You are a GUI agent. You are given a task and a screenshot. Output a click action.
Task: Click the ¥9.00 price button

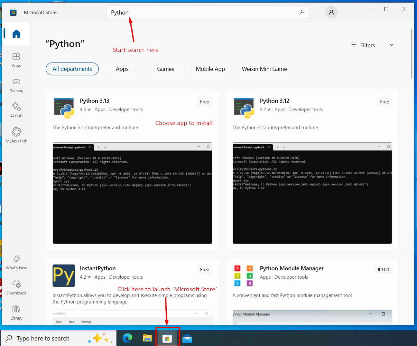[383, 270]
